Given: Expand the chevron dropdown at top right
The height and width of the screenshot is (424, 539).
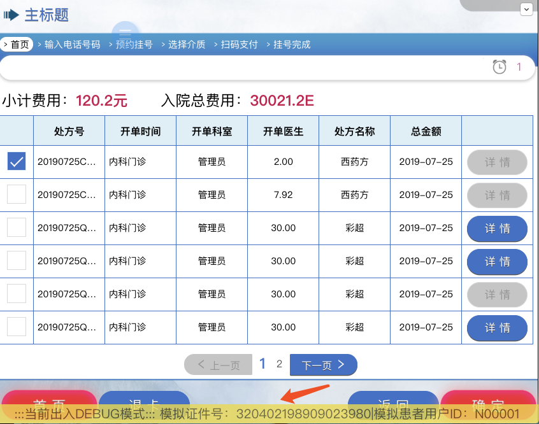Looking at the screenshot, I should click(x=526, y=10).
